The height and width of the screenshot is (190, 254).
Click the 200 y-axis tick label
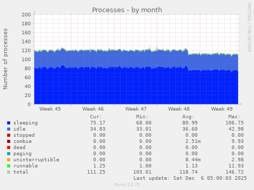[x=26, y=14]
